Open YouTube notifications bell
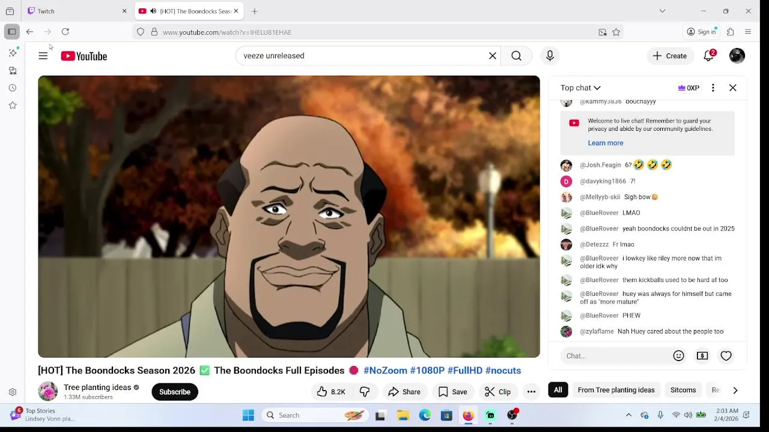 (709, 56)
